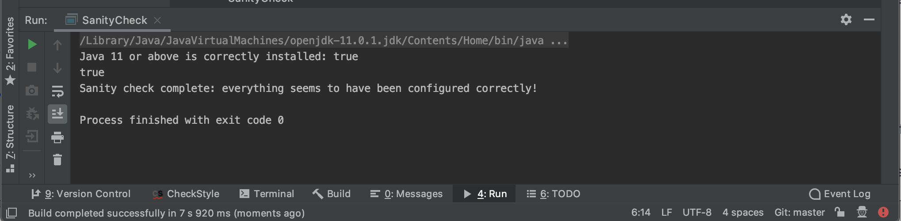Open the CheckStyle tool window
This screenshot has height=221, width=901.
[x=186, y=194]
